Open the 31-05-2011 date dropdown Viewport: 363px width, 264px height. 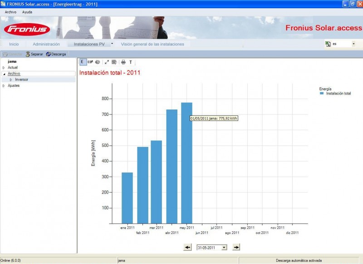(224, 248)
